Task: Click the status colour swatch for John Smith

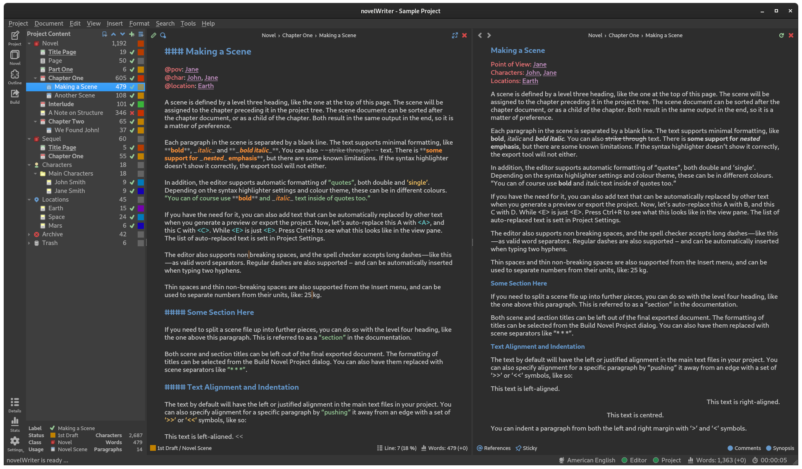Action: 141,182
